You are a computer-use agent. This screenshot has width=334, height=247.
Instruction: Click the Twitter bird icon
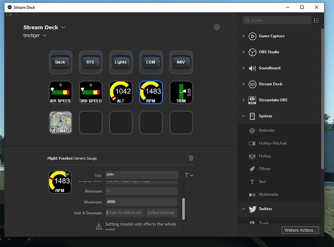pyautogui.click(x=253, y=209)
